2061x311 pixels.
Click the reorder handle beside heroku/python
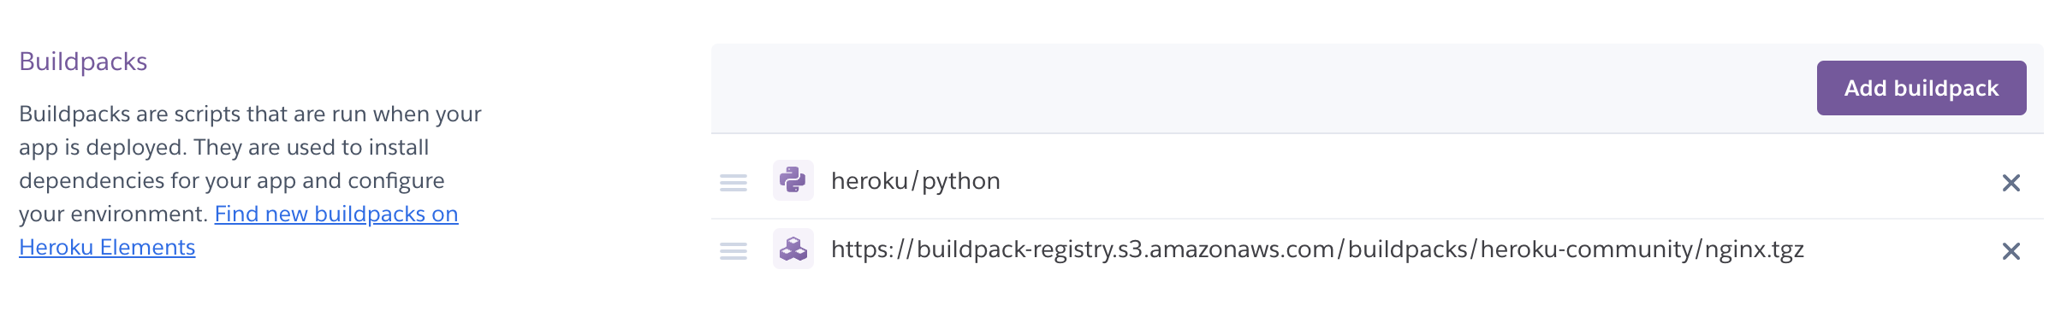[734, 182]
